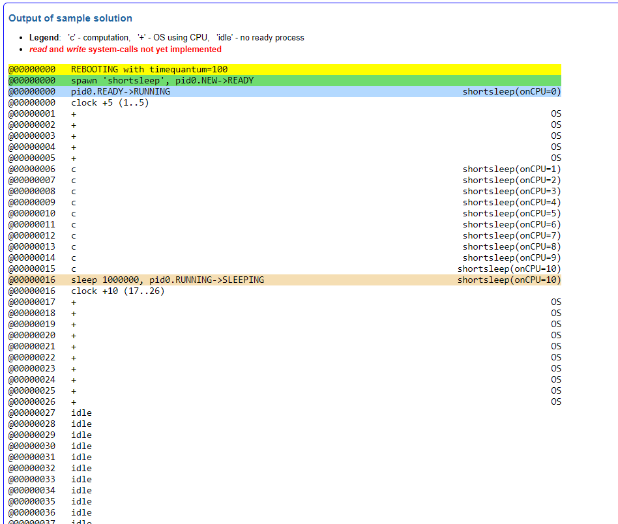The height and width of the screenshot is (524, 618).
Task: Click the 'idle' entry at @00000027
Action: [x=81, y=413]
